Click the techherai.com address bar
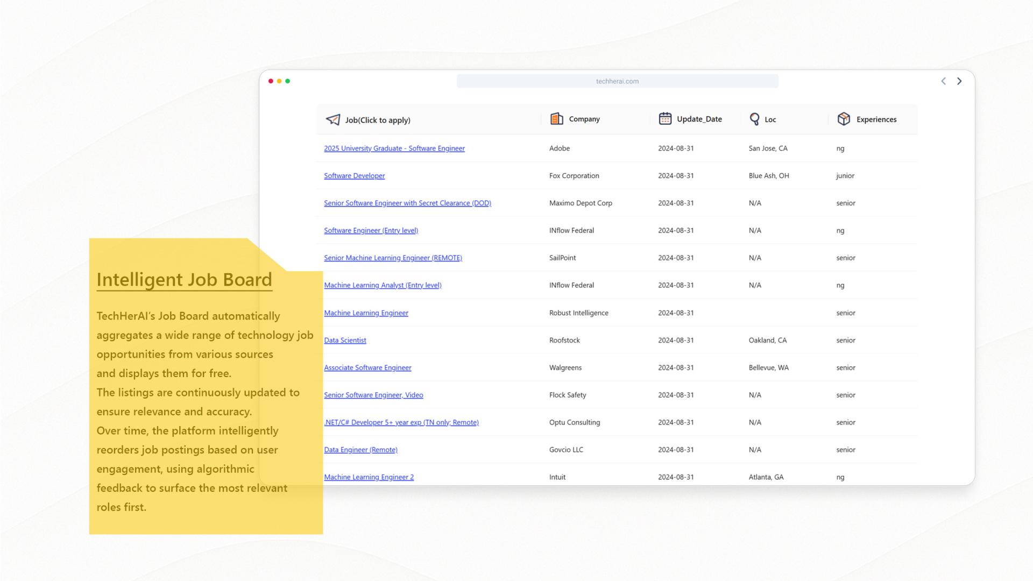The width and height of the screenshot is (1033, 581). pyautogui.click(x=617, y=81)
